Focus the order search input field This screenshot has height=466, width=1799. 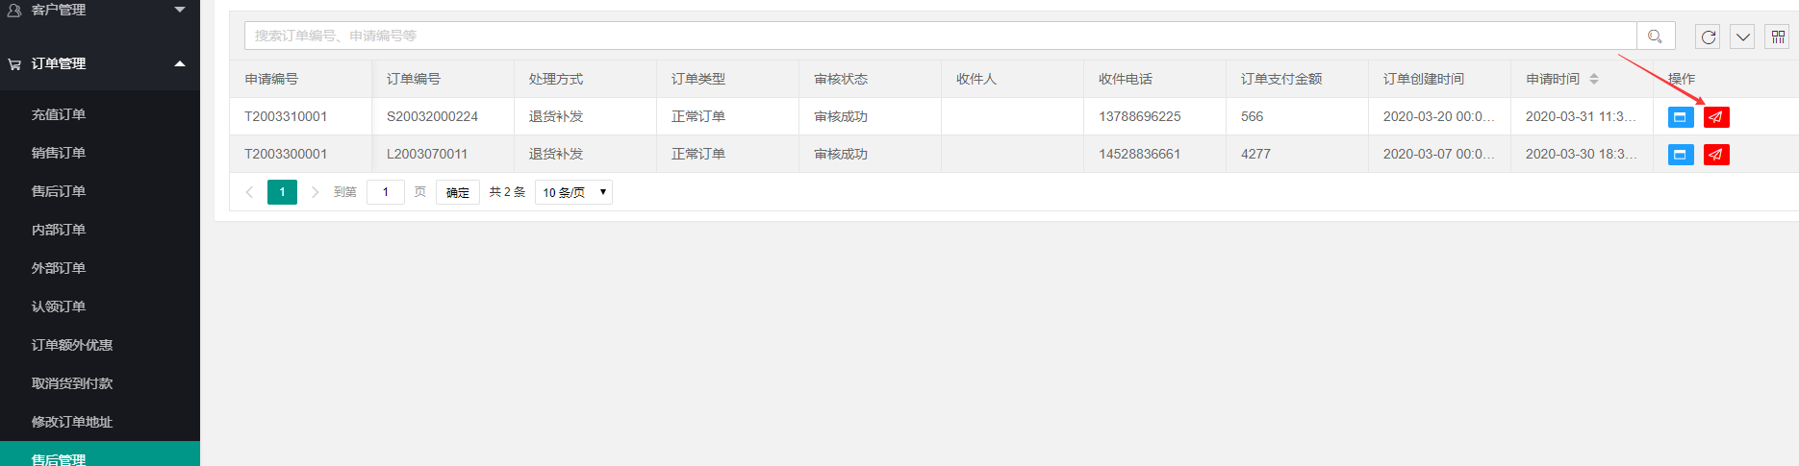tap(941, 37)
